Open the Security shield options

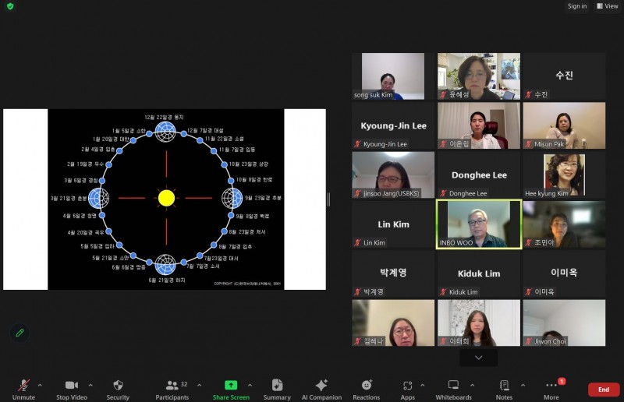coord(118,389)
